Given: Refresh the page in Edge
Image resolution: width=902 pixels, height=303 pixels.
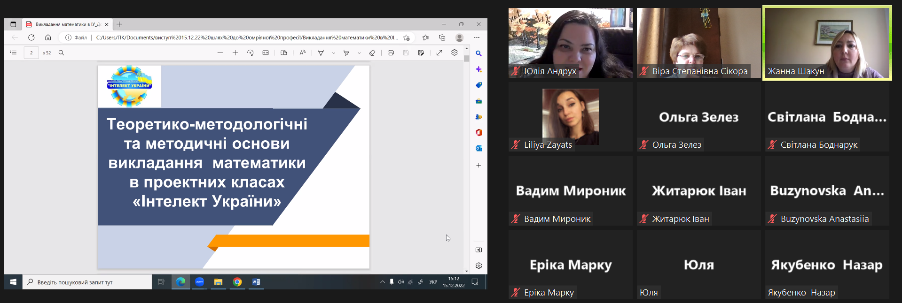Looking at the screenshot, I should coord(31,38).
